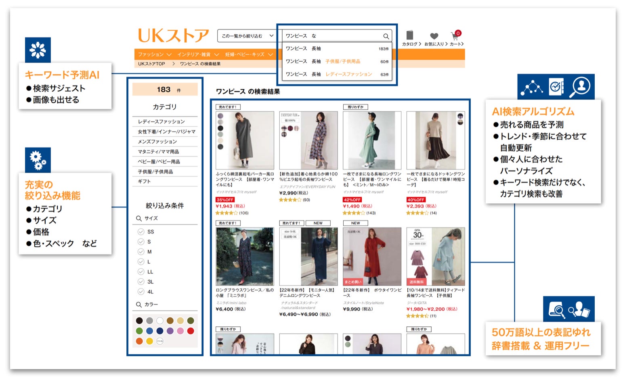Choose the 長袖 子供服/子供用品 60件 suggestion
The image size is (625, 380).
pyautogui.click(x=337, y=62)
